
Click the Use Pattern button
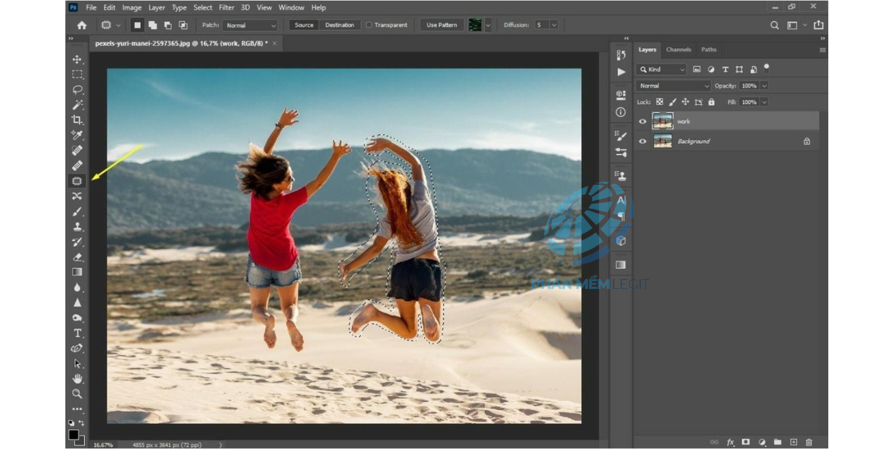coord(442,25)
